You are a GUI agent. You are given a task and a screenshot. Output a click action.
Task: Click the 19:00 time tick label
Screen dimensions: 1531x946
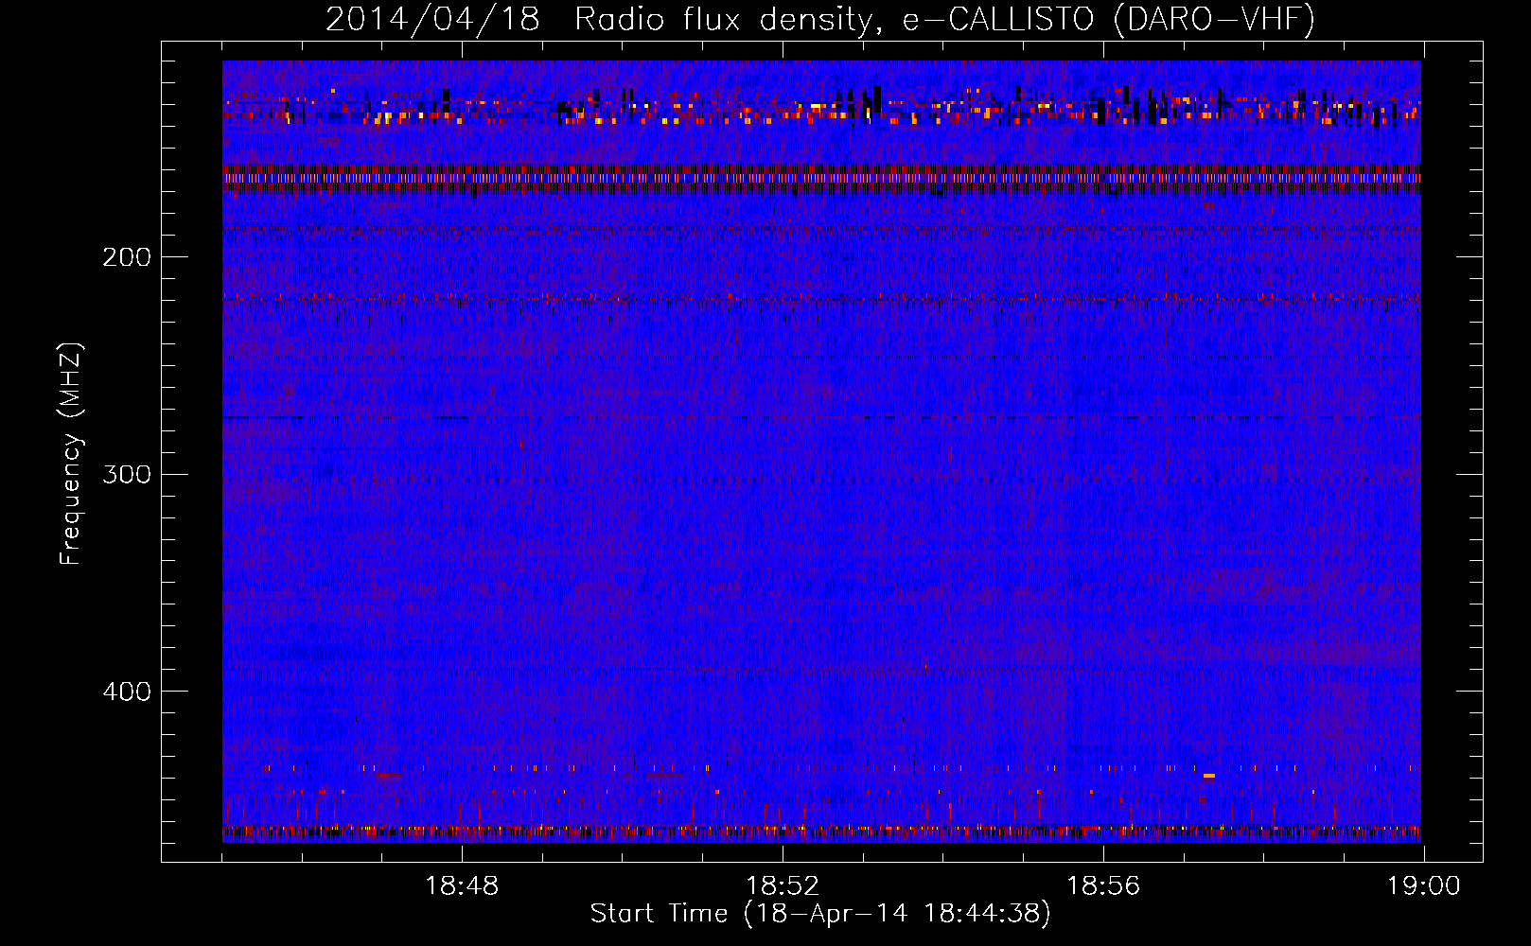pyautogui.click(x=1424, y=886)
